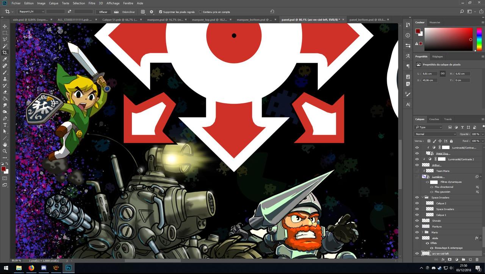485x274 pixels.
Task: Open the Filtre menu
Action: (x=92, y=3)
